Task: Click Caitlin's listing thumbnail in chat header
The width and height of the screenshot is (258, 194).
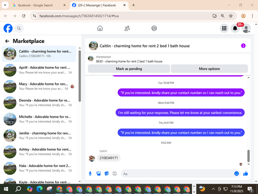Action: point(93,46)
